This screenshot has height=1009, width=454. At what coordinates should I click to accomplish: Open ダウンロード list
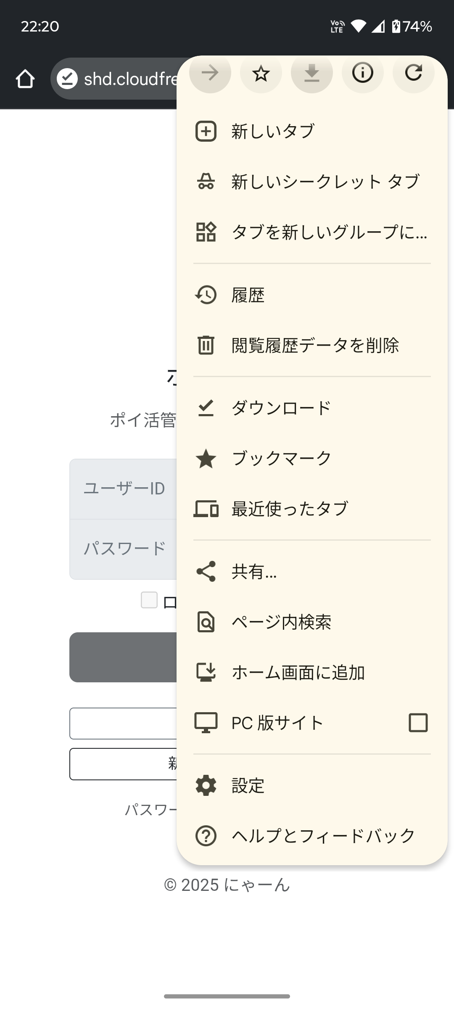[x=281, y=407]
